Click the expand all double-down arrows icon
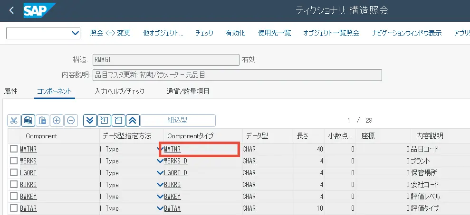This screenshot has height=215, width=470. pos(90,120)
